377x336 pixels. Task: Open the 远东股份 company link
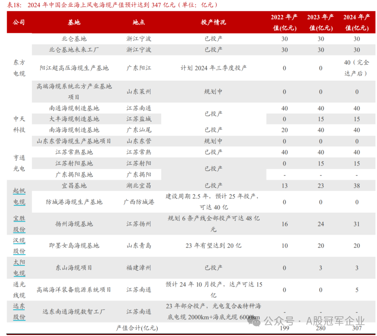[19, 312]
